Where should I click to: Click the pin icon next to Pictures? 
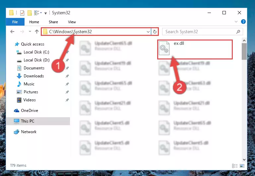click(67, 92)
